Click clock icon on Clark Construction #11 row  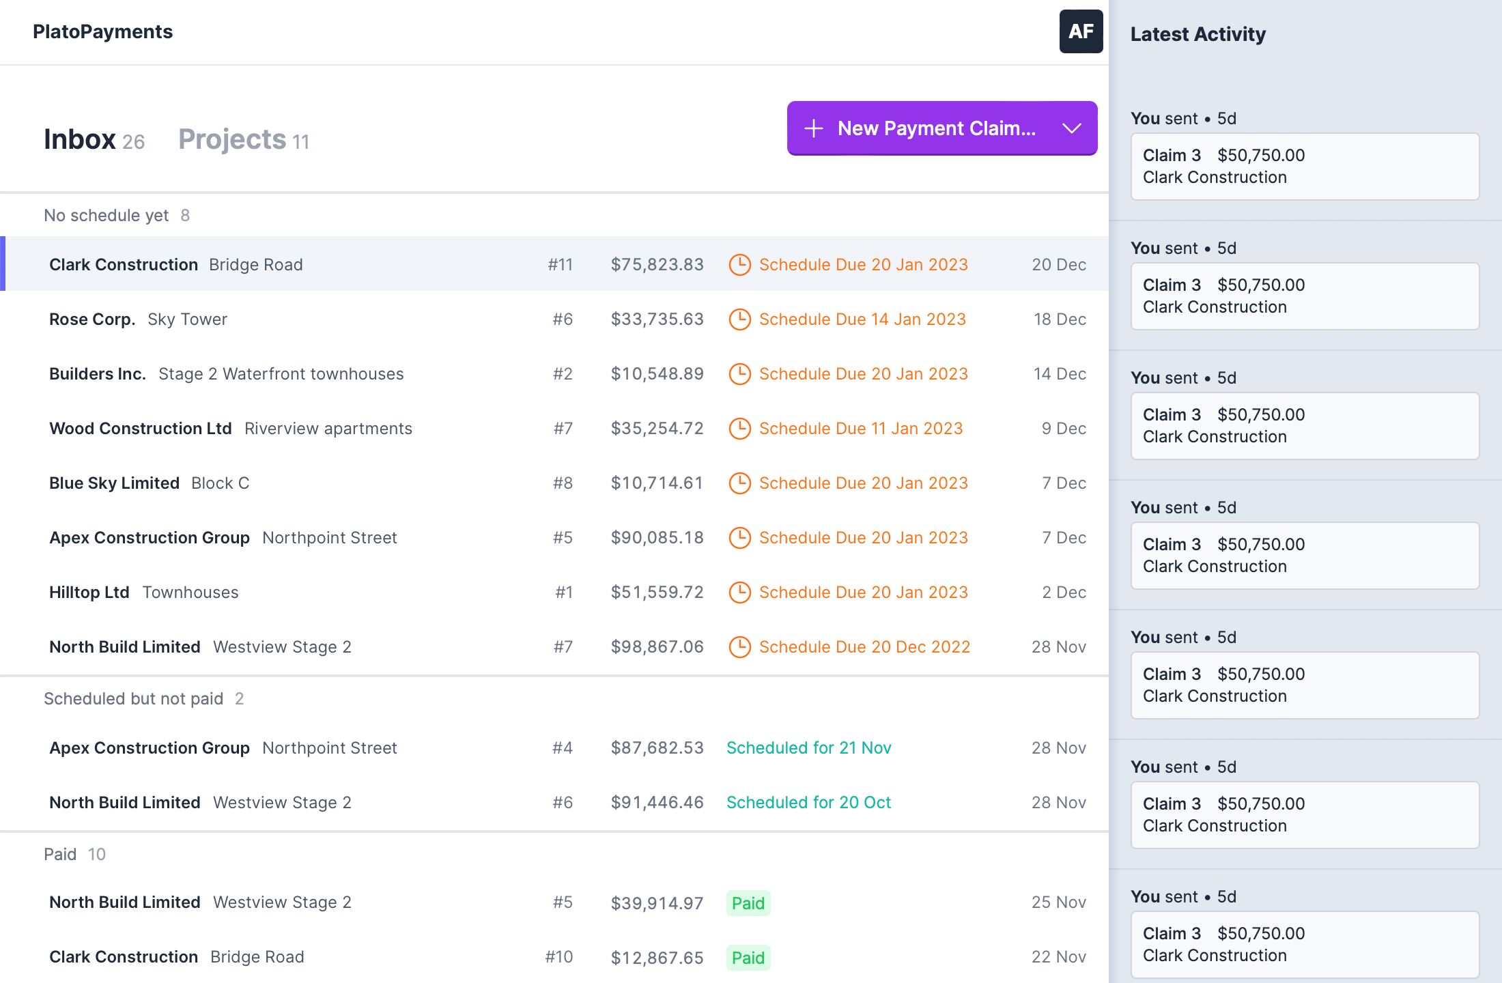[x=739, y=265]
